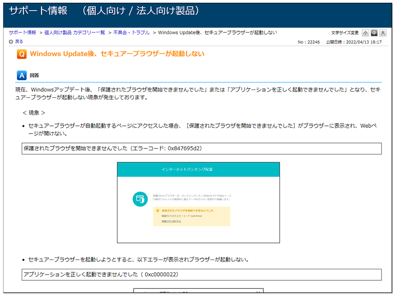Click the ＜現象＞ heading

click(x=34, y=113)
